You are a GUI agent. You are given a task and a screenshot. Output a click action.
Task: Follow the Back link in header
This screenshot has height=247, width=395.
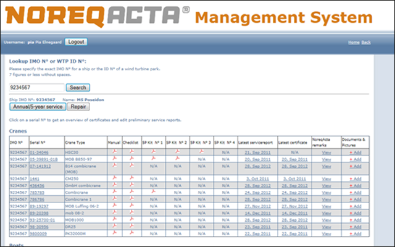[366, 43]
